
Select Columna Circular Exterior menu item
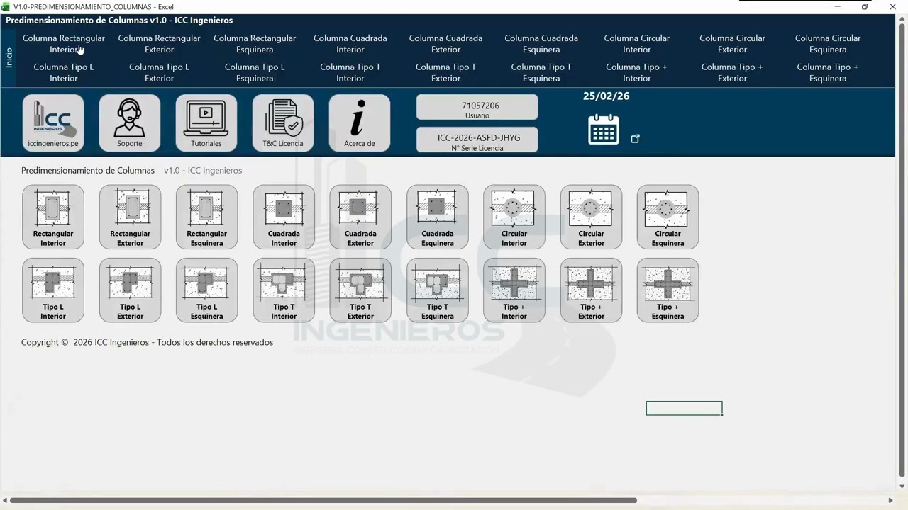(x=732, y=44)
